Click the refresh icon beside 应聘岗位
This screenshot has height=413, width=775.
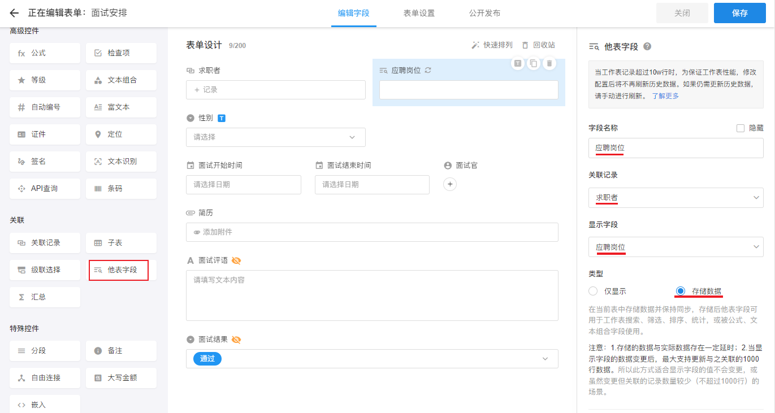(x=428, y=71)
